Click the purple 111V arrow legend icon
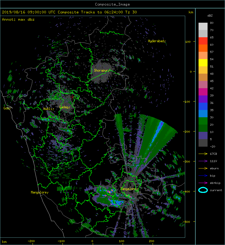This screenshot has width=225, height=245. (x=203, y=161)
